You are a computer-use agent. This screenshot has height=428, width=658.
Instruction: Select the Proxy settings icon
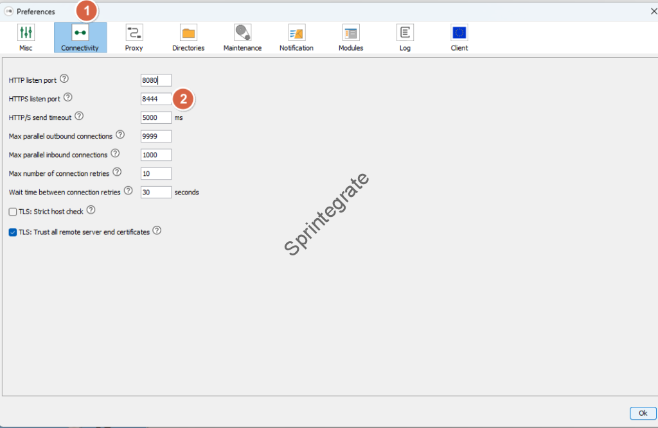(134, 37)
